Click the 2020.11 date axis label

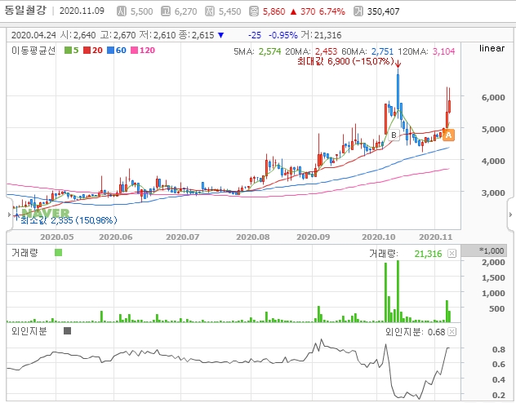pos(436,237)
